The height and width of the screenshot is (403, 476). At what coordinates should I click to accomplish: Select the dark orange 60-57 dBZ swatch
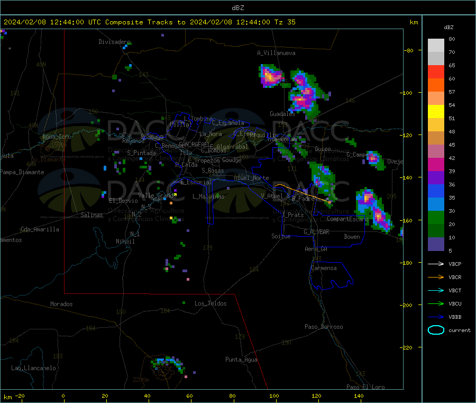click(x=436, y=85)
